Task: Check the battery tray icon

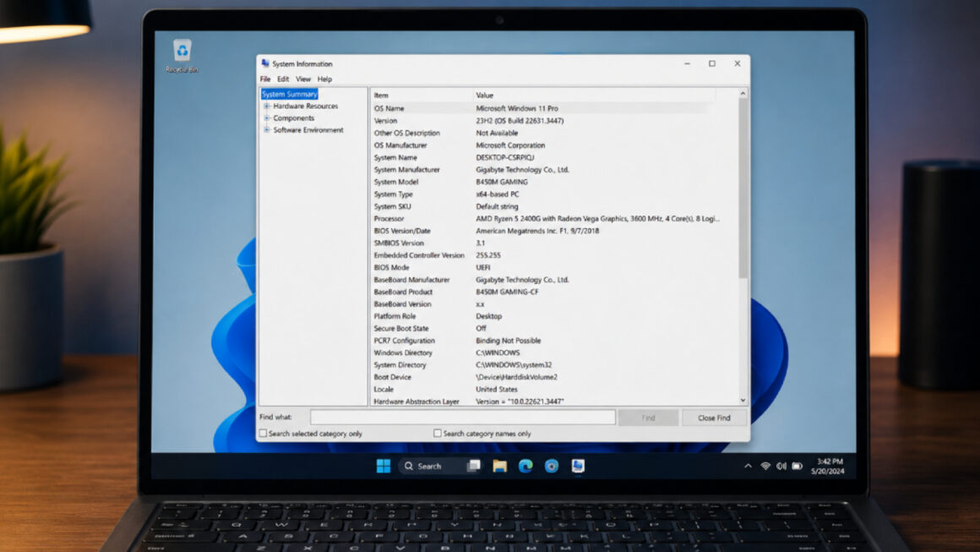Action: (x=797, y=466)
